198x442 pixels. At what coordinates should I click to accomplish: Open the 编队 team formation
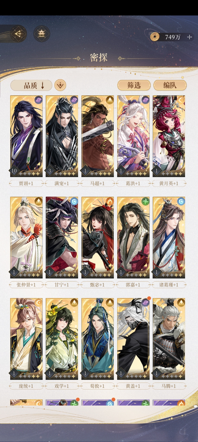tap(170, 85)
